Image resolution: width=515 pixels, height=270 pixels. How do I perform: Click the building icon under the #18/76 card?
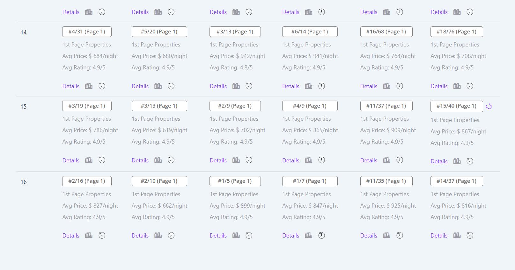457,86
